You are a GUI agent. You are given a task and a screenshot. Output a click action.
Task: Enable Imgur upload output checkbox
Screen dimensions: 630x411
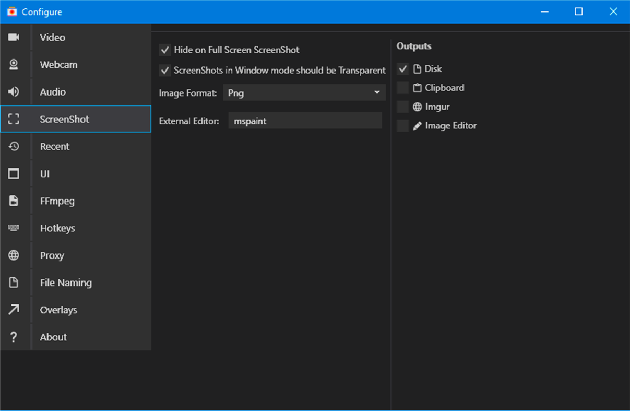coord(402,107)
